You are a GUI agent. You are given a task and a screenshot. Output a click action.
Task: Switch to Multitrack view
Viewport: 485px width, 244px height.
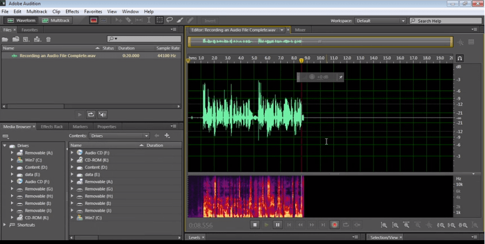tap(56, 21)
